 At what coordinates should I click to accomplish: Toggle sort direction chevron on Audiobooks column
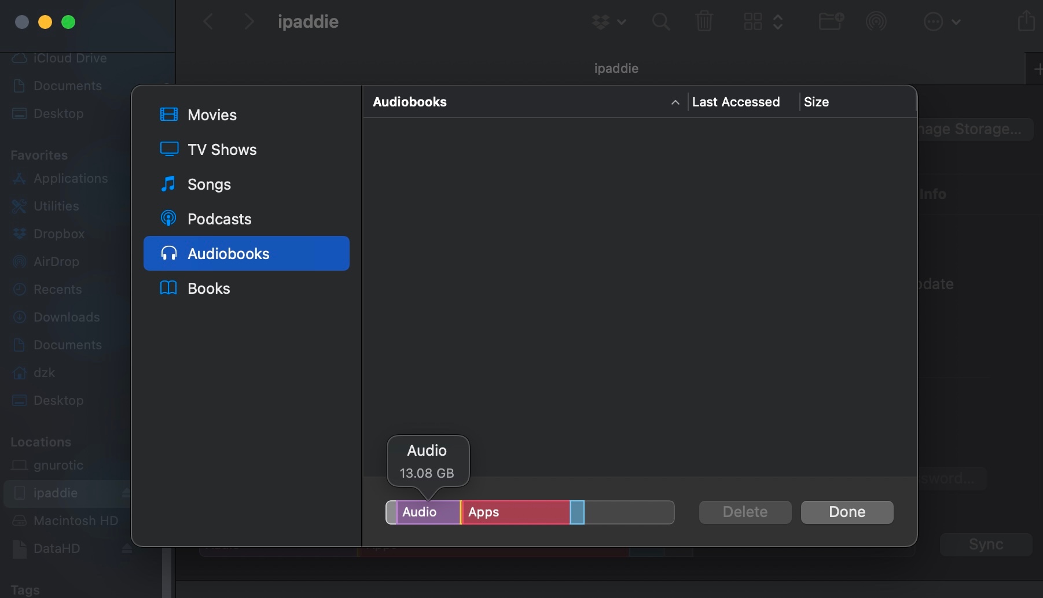point(675,102)
